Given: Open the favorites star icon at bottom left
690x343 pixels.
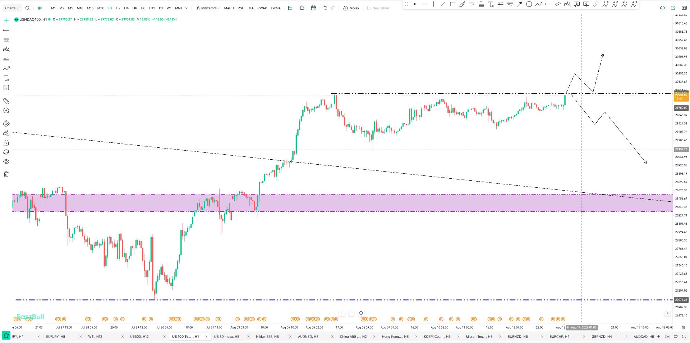Looking at the screenshot, I should point(6,335).
